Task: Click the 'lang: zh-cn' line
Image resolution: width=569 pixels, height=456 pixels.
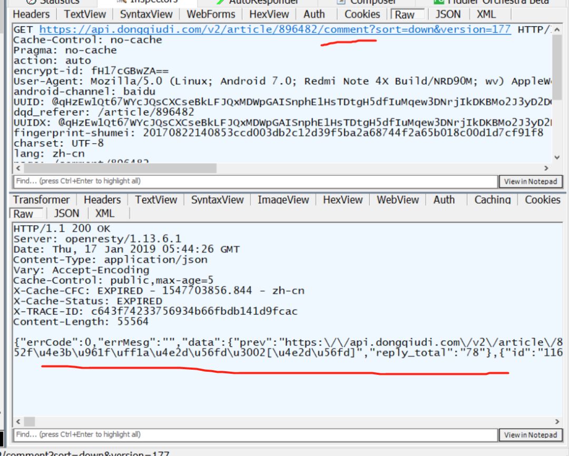Action: (49, 153)
